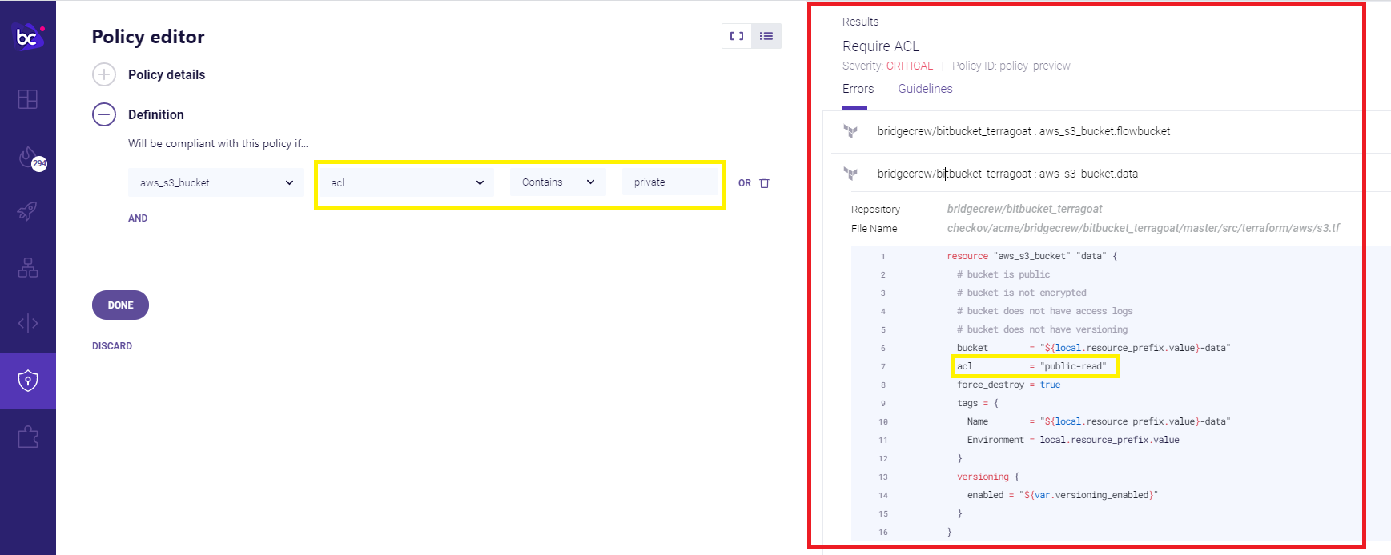Open the aws_s3_bucket resource dropdown
Image resolution: width=1391 pixels, height=555 pixels.
coord(215,182)
